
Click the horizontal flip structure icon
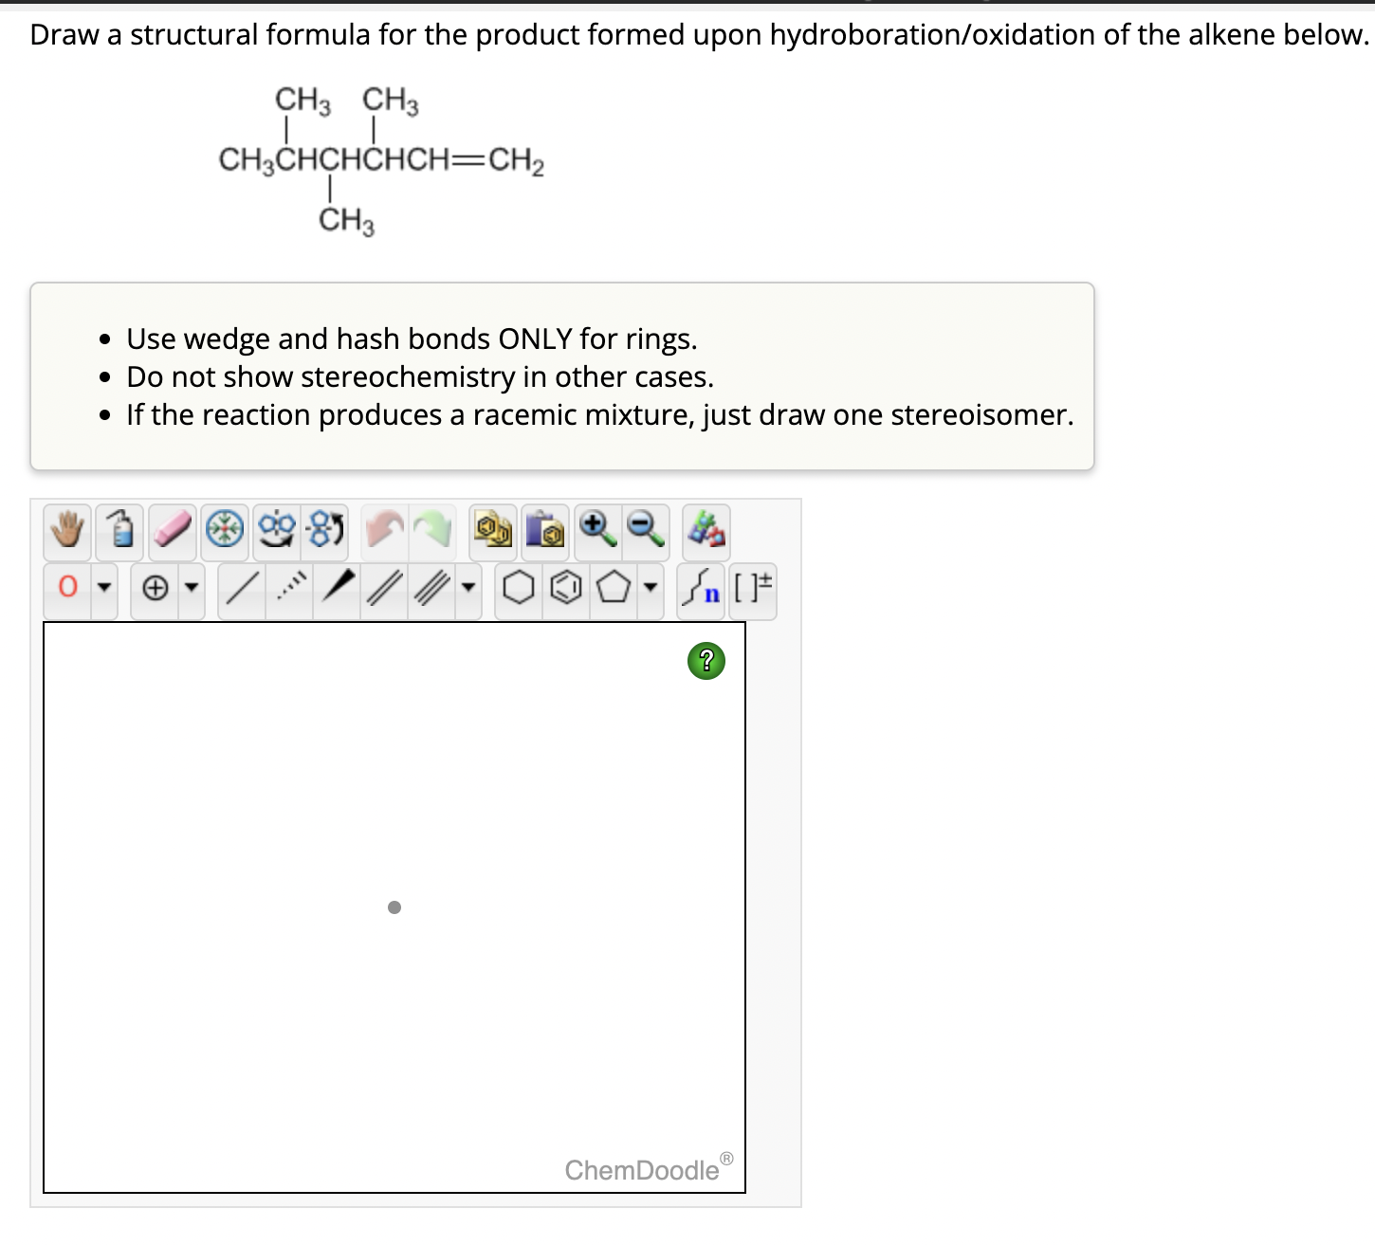[278, 530]
